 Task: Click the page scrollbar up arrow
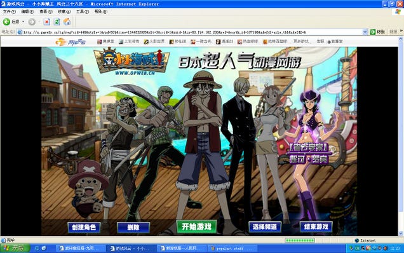[x=401, y=39]
